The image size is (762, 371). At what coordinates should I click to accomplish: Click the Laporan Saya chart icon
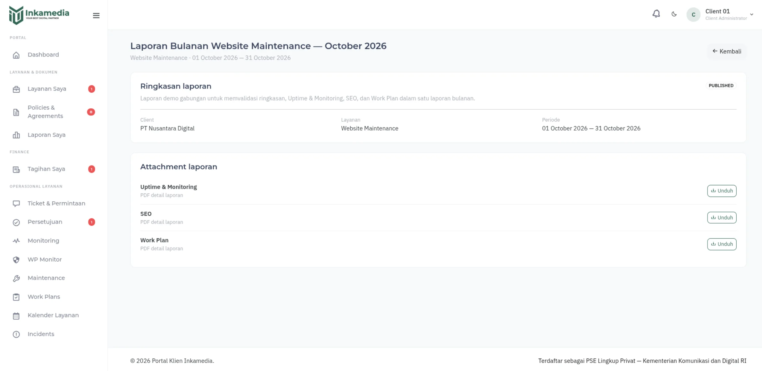coord(16,135)
